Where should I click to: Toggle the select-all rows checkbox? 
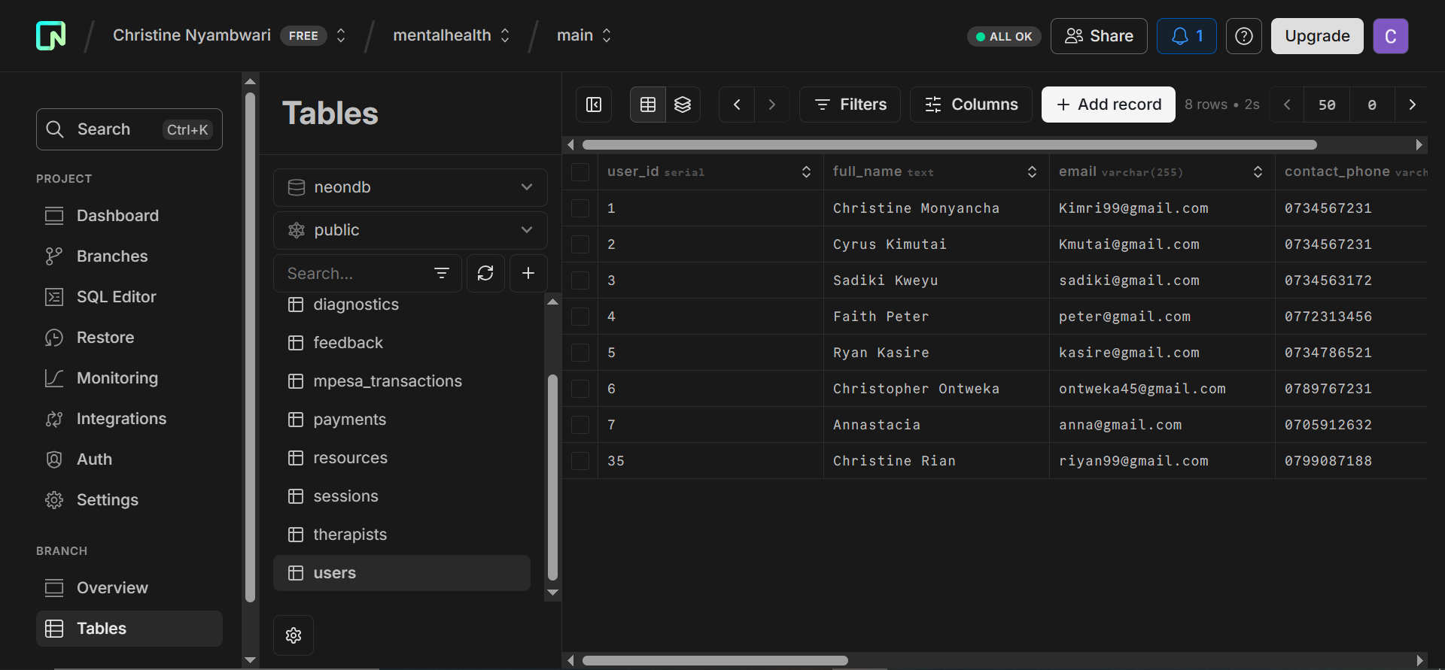[x=580, y=172]
